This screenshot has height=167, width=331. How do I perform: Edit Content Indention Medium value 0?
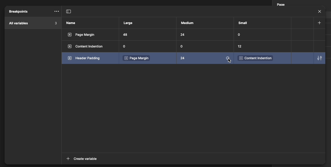click(205, 46)
